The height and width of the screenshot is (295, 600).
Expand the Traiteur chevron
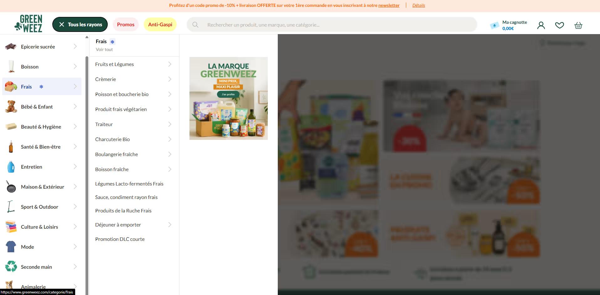170,124
